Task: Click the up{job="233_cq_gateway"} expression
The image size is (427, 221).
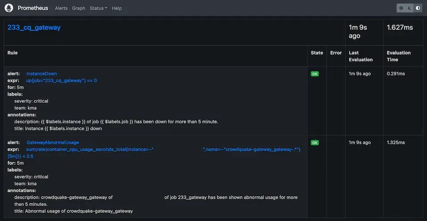Action: click(x=61, y=80)
